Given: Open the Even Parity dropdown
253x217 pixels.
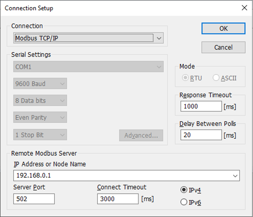Looking at the screenshot, I should 40,117.
